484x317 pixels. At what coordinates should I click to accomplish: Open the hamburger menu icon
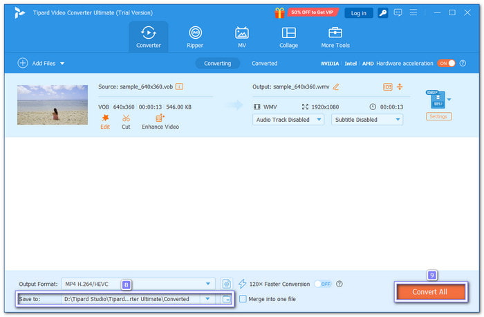coord(413,12)
